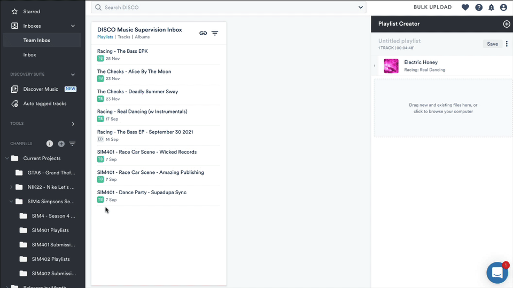Open the Starred section star icon
Screen dimensions: 513x288
point(14,11)
